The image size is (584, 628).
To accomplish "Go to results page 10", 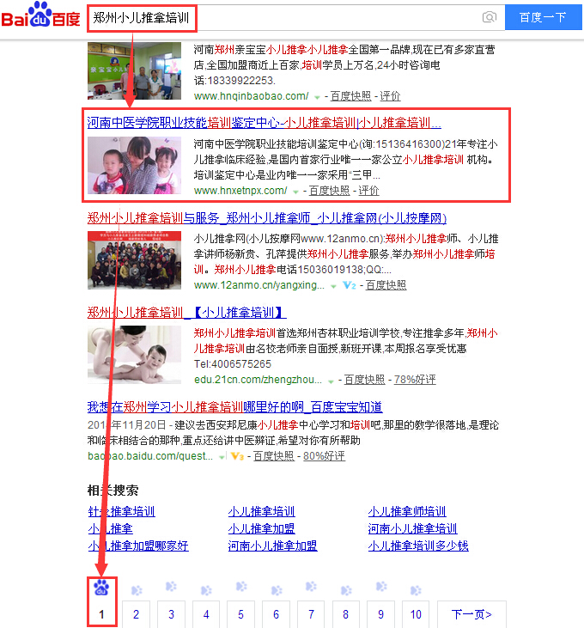I will 416,614.
